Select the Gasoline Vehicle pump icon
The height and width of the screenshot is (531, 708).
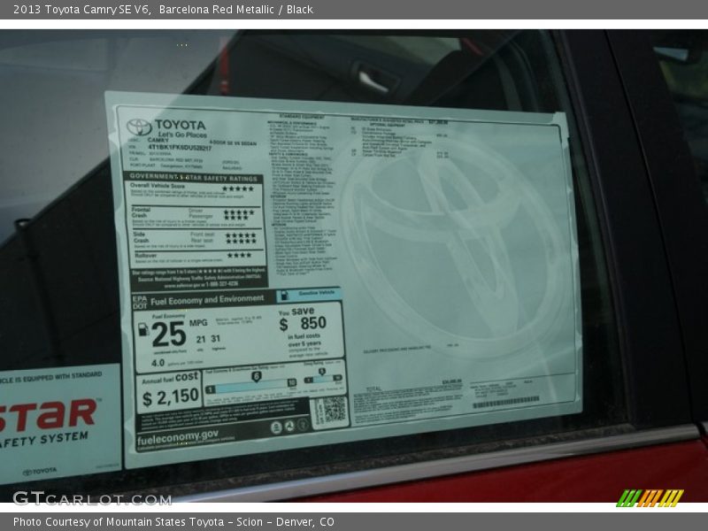285,295
